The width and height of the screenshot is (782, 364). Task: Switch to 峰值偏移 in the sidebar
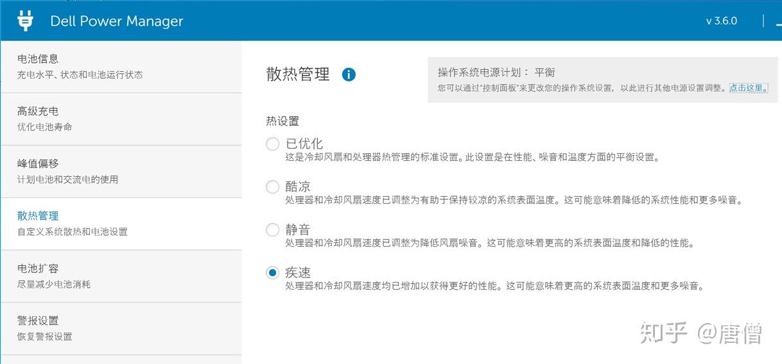[121, 172]
